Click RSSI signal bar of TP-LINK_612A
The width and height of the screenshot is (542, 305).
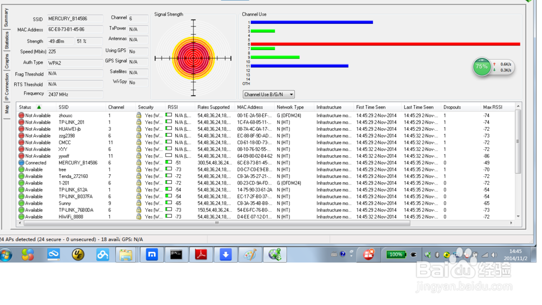tap(169, 189)
